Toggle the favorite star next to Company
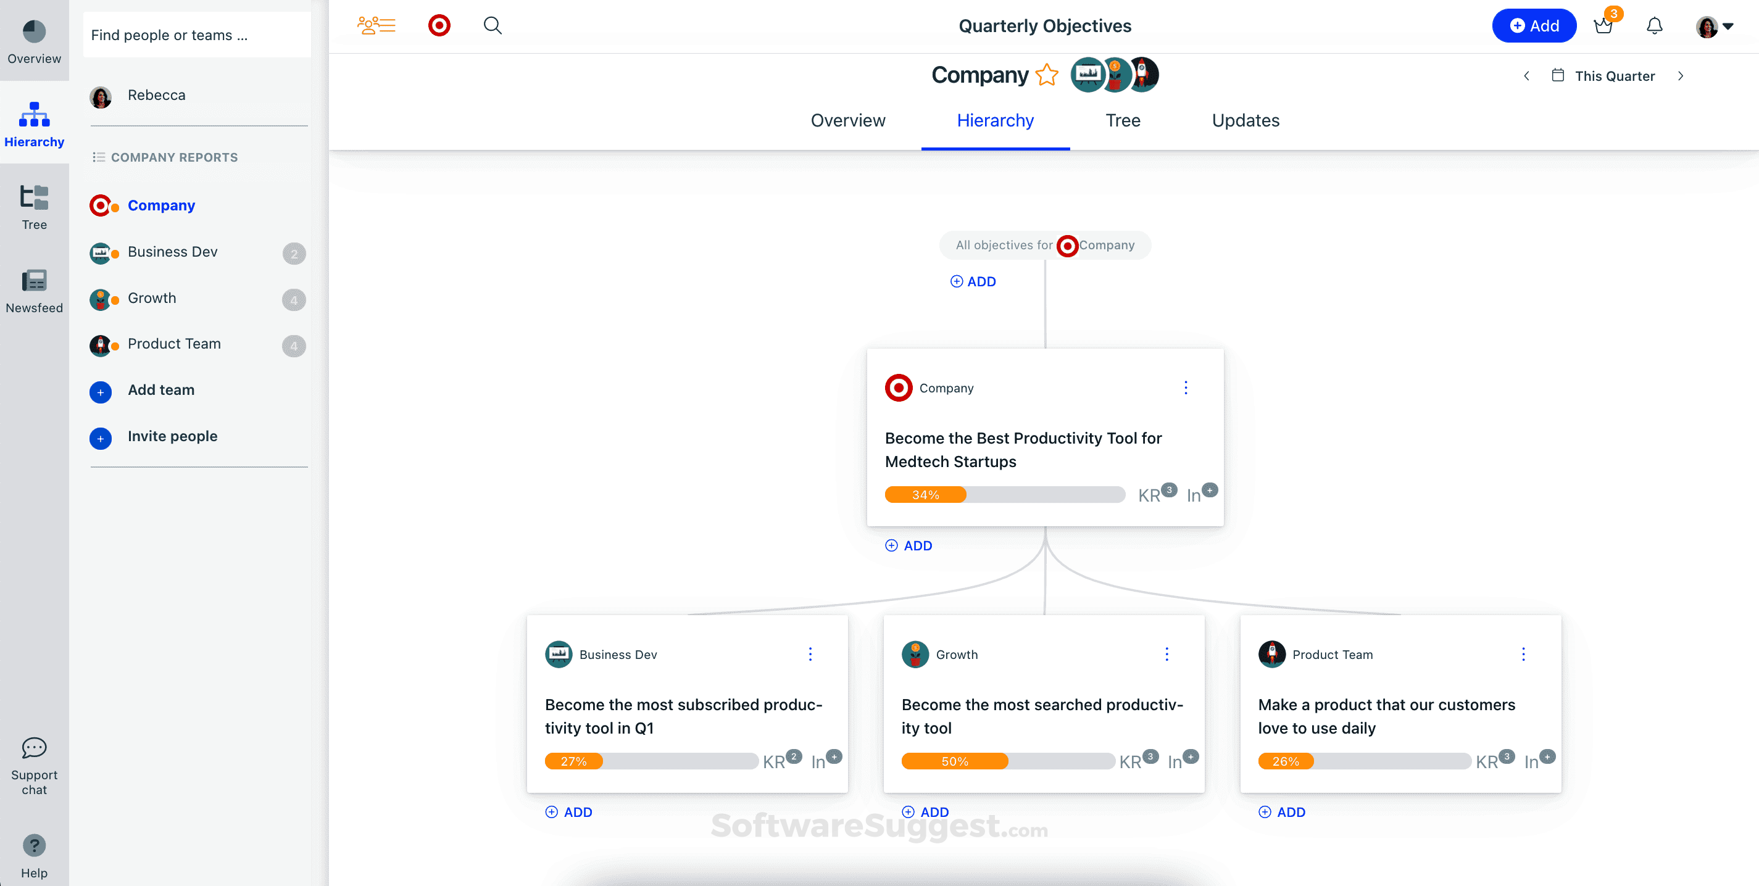Screen dimensions: 1759x886 (1046, 75)
